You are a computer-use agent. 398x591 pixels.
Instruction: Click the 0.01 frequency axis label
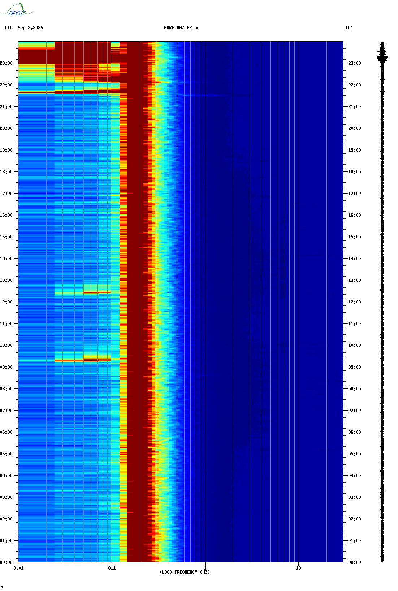pyautogui.click(x=18, y=568)
